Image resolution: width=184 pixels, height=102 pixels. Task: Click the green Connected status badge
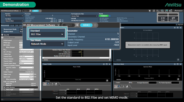point(104,16)
